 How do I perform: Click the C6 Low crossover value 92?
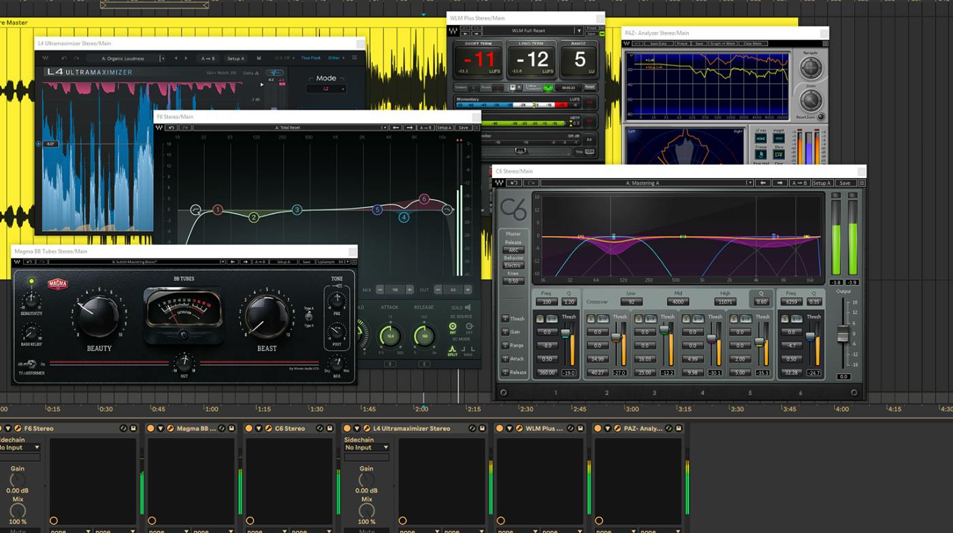[x=631, y=302]
